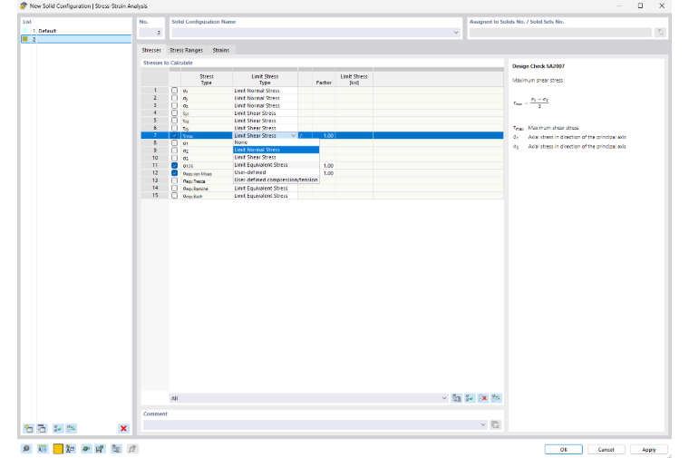The width and height of the screenshot is (689, 458).
Task: Enable the checkbox in stress row 2
Action: click(174, 98)
